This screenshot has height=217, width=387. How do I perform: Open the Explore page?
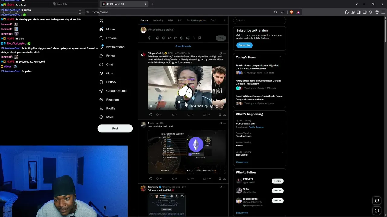(x=108, y=38)
